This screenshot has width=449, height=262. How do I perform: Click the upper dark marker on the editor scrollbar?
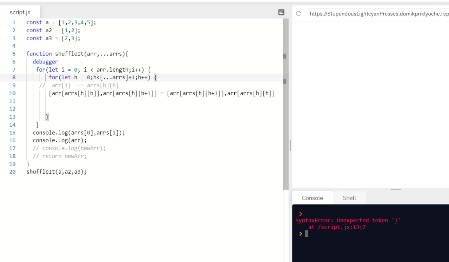(x=284, y=56)
